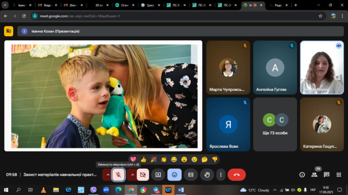Switch to the 30 min browser tab
The height and width of the screenshot is (195, 348).
point(98,5)
